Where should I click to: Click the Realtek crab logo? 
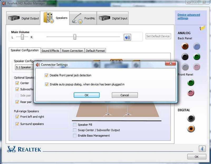click(x=11, y=149)
